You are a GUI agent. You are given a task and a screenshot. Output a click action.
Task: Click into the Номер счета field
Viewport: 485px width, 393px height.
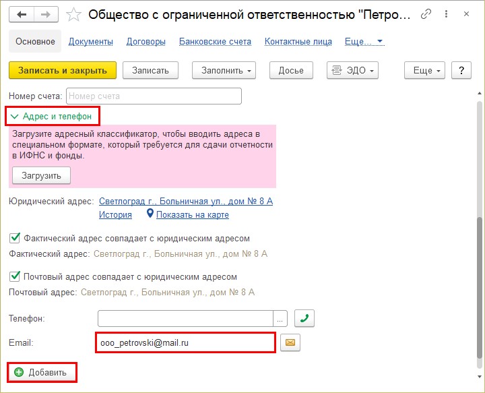(x=154, y=96)
